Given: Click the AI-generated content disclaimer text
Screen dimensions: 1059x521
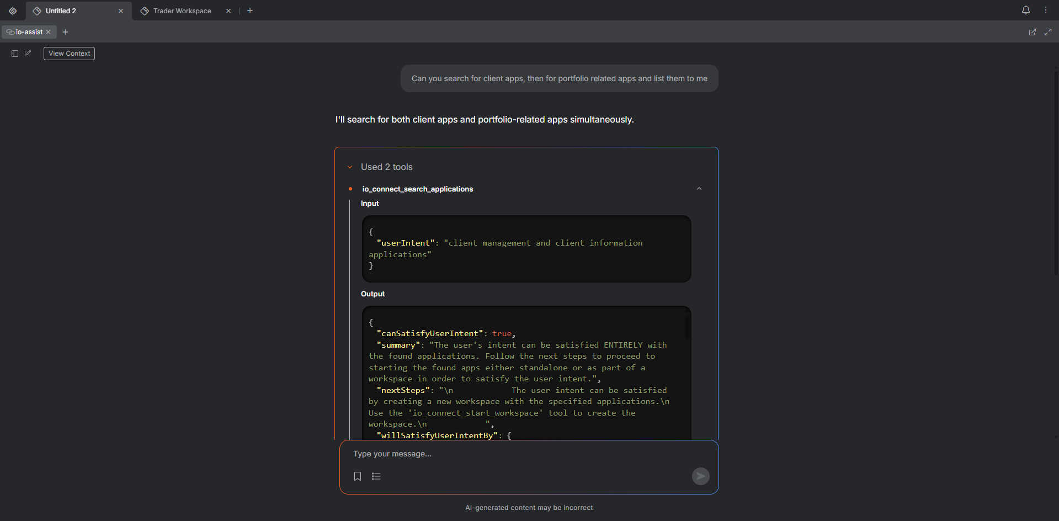Looking at the screenshot, I should 529,508.
